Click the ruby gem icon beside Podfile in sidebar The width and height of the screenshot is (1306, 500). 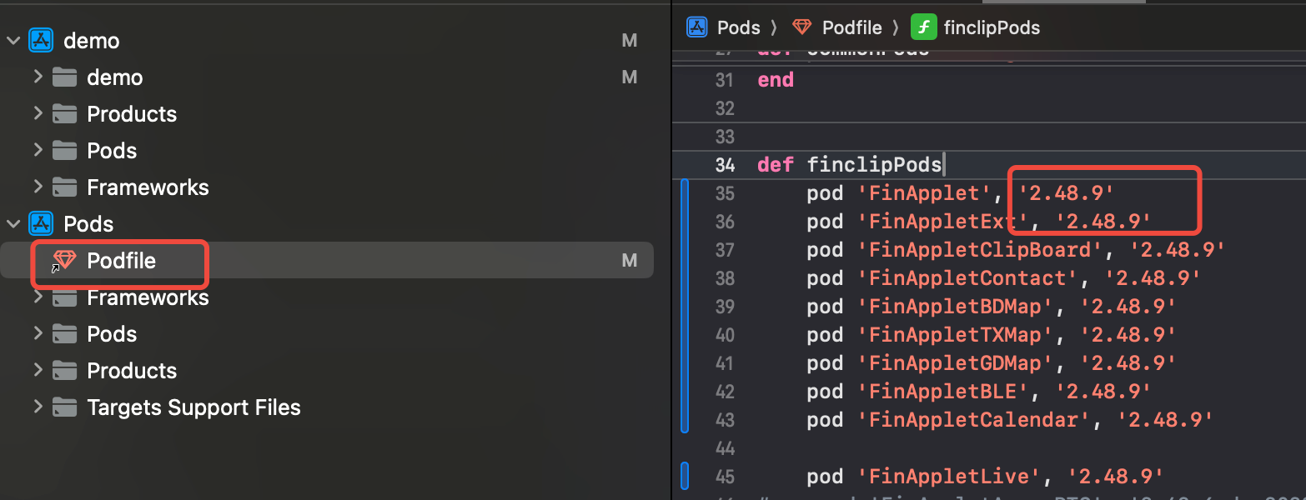(64, 260)
